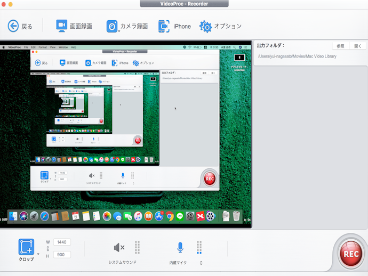The width and height of the screenshot is (368, 276).
Task: Click the height field showing 900
Action: [62, 255]
